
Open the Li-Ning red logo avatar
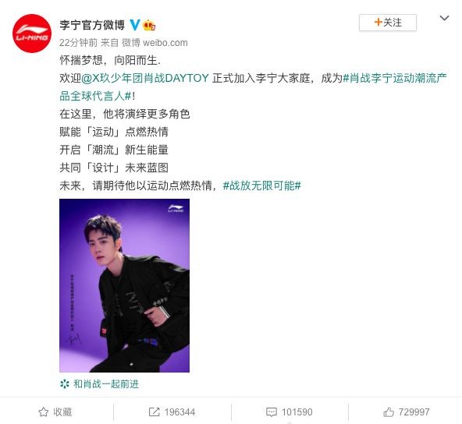click(x=32, y=34)
